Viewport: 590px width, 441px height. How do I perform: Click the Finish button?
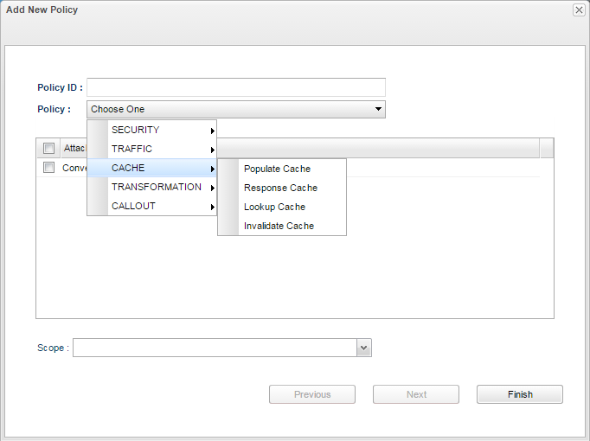pos(520,394)
